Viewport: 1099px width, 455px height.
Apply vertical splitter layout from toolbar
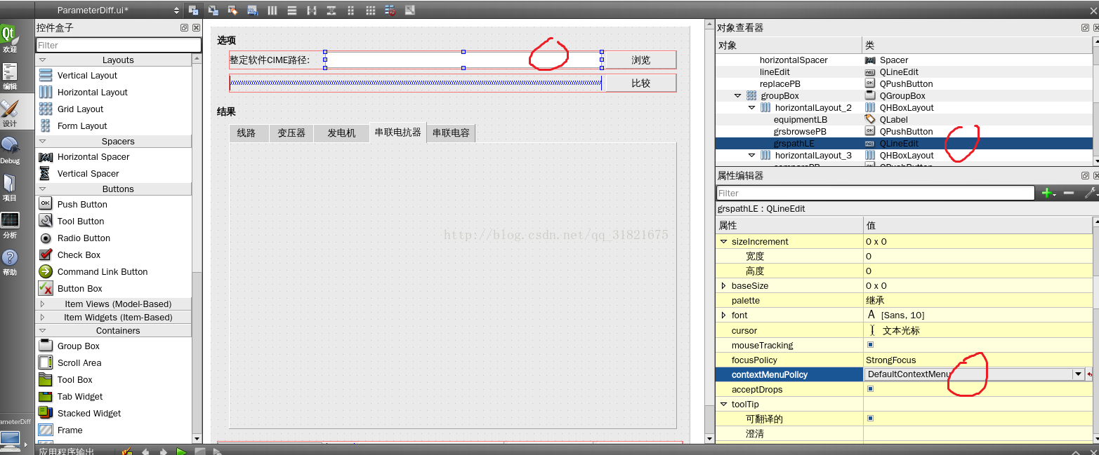(x=331, y=11)
